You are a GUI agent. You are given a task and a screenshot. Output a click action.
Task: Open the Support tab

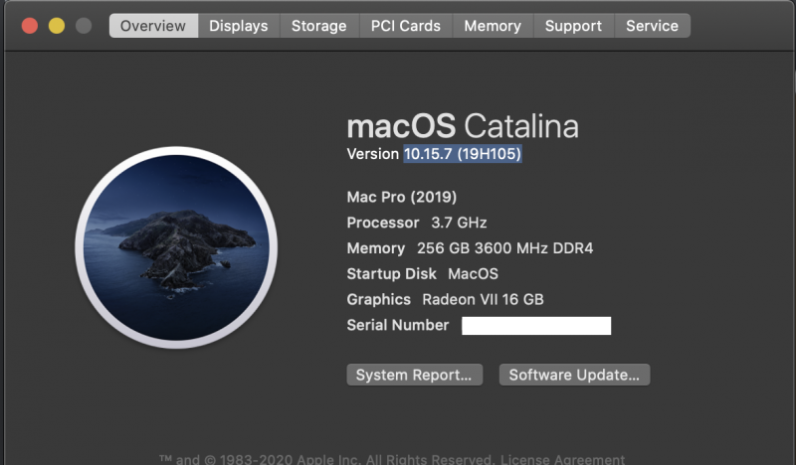[x=573, y=26]
